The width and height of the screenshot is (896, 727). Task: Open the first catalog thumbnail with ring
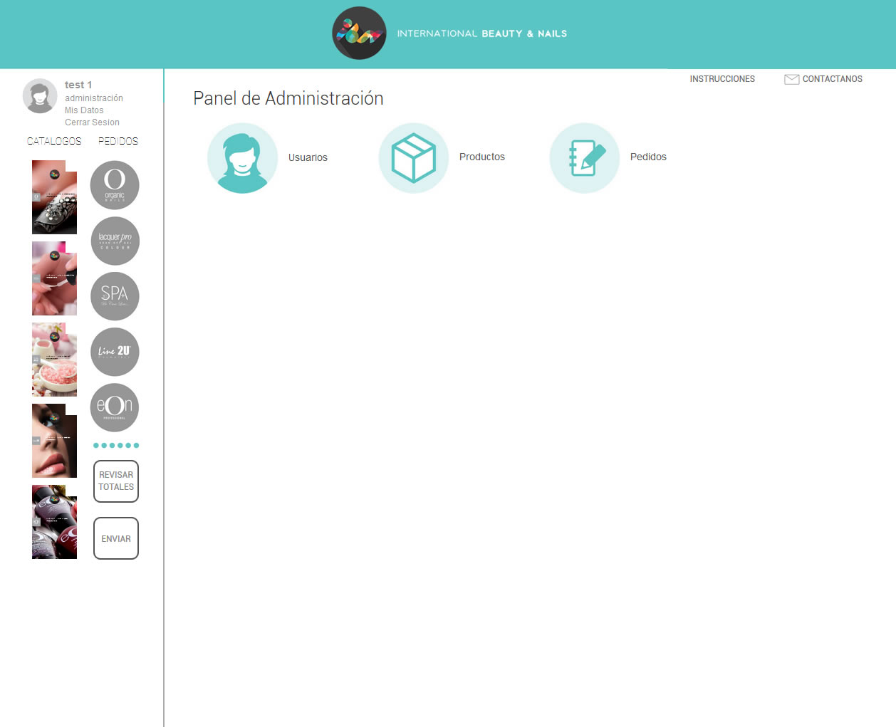(54, 197)
